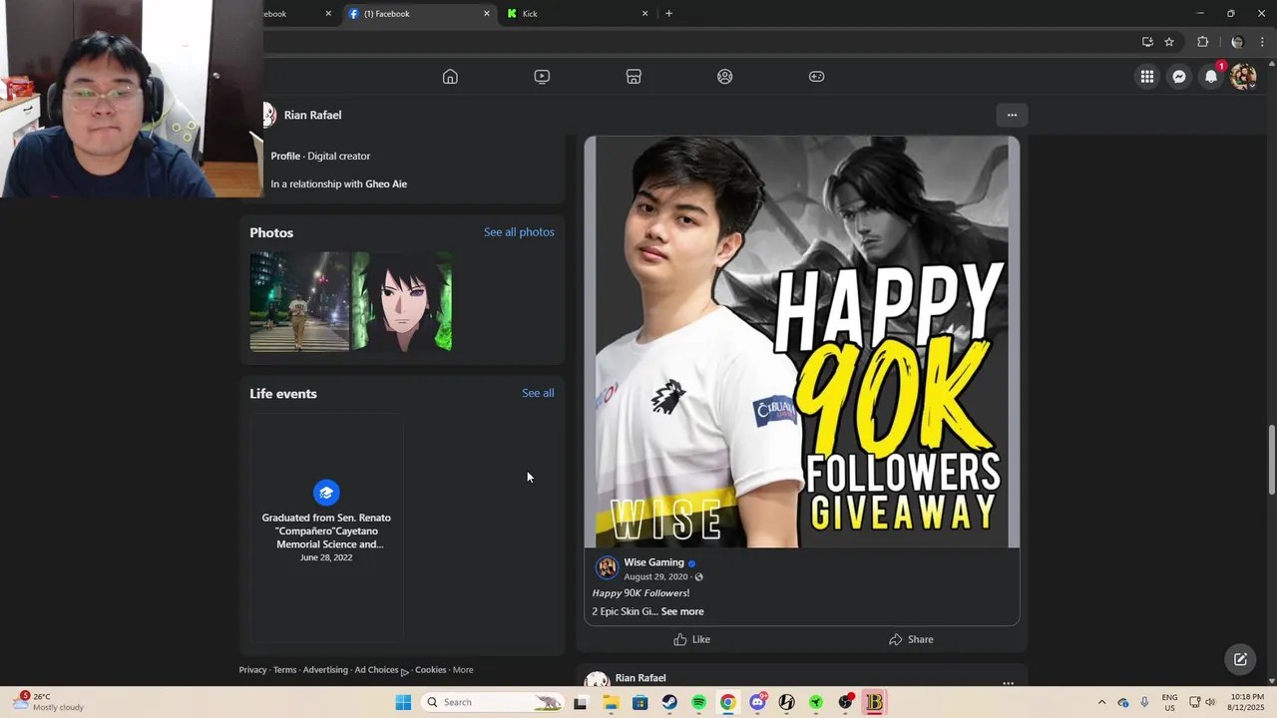The height and width of the screenshot is (718, 1277).
Task: Open Spotify from taskbar
Action: tap(698, 703)
